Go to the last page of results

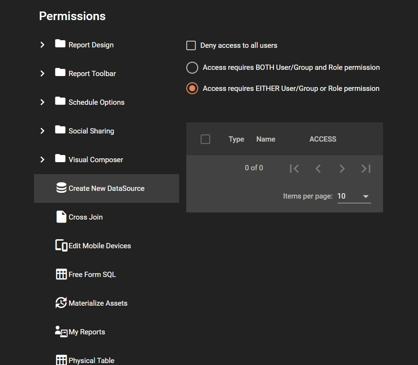coord(365,168)
